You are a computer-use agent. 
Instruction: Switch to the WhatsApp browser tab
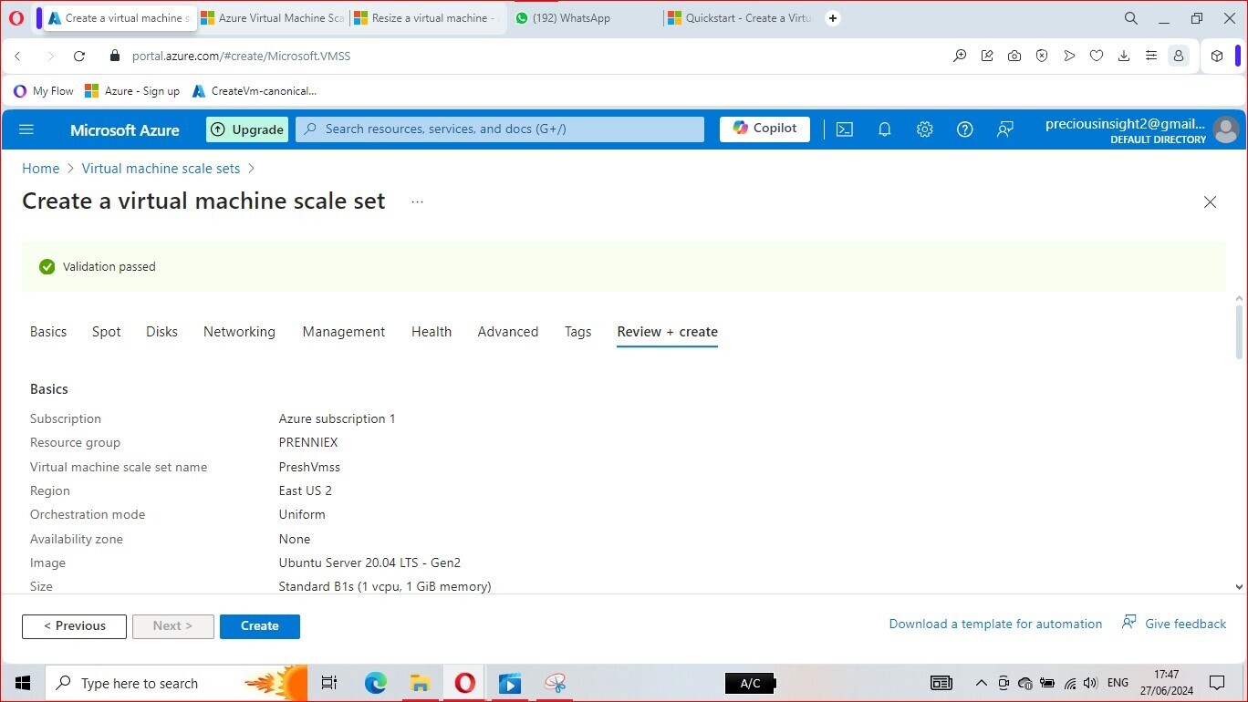pyautogui.click(x=584, y=18)
